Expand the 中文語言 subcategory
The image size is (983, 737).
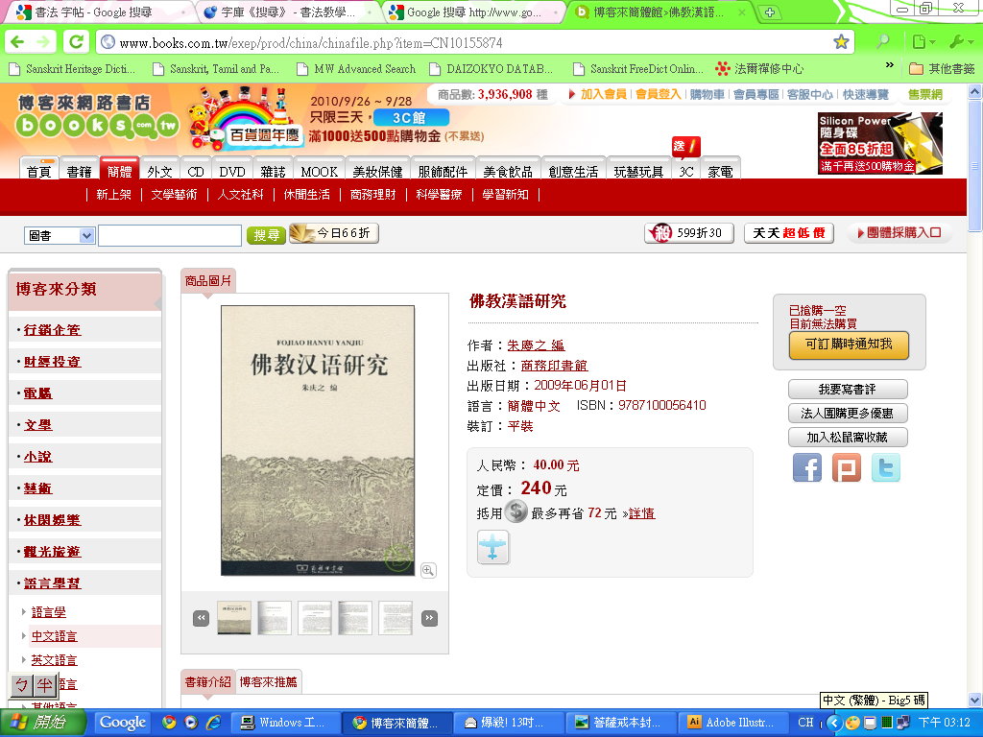tap(54, 636)
